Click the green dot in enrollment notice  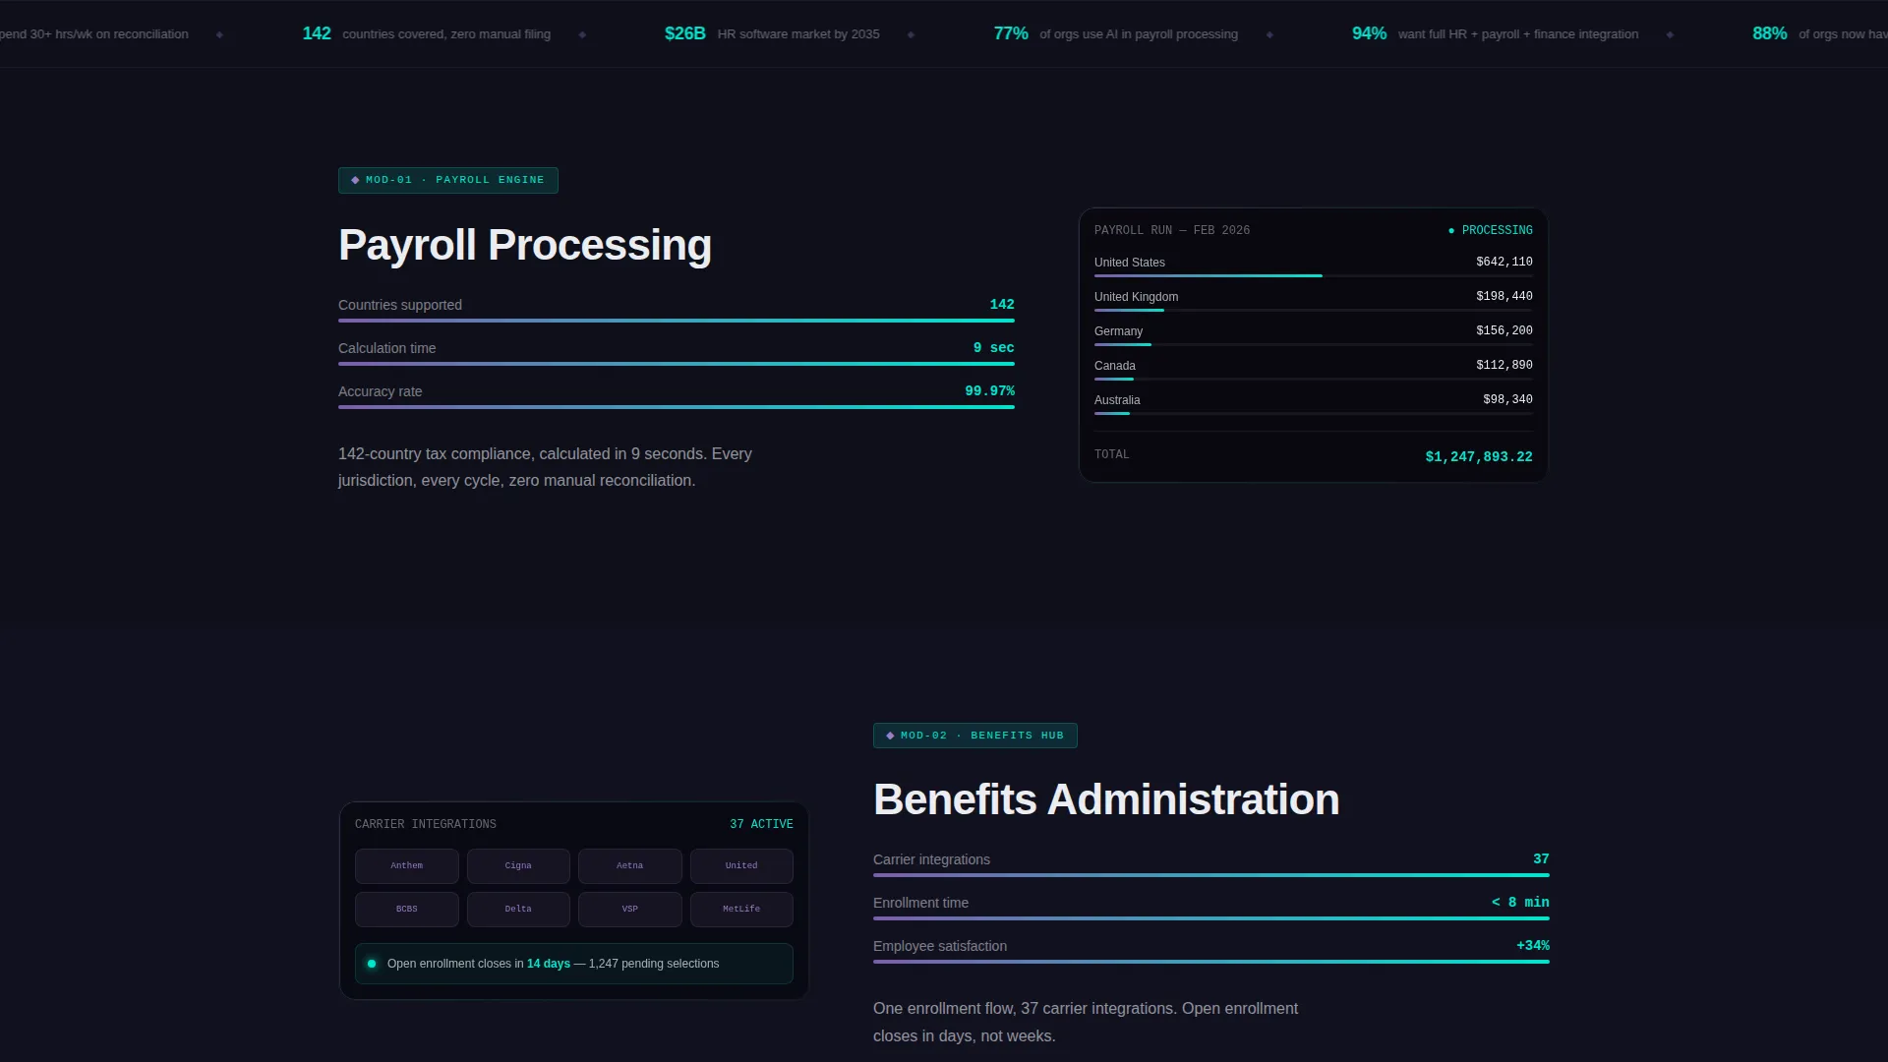pyautogui.click(x=372, y=964)
